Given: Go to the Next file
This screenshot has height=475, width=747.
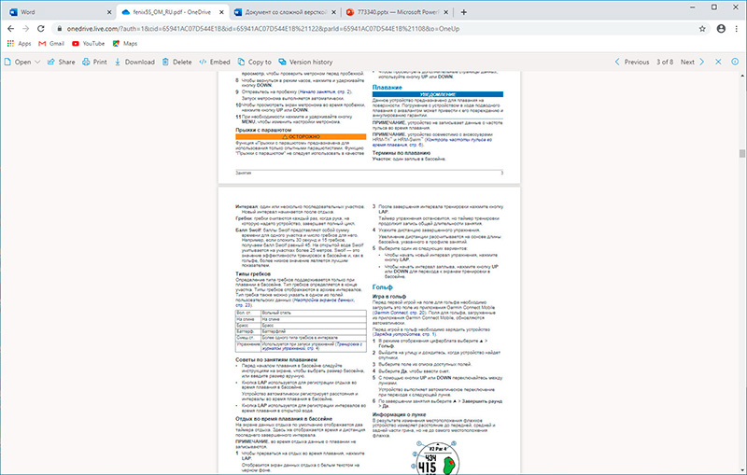Looking at the screenshot, I should (693, 62).
